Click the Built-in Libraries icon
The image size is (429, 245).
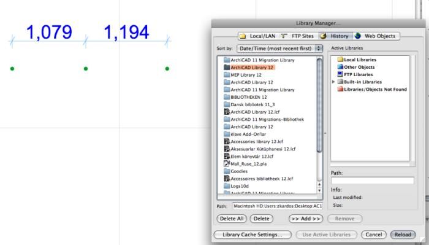coord(340,82)
